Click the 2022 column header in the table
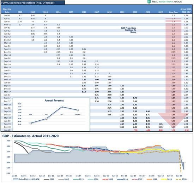This screenshot has height=183, width=194. [x=160, y=12]
